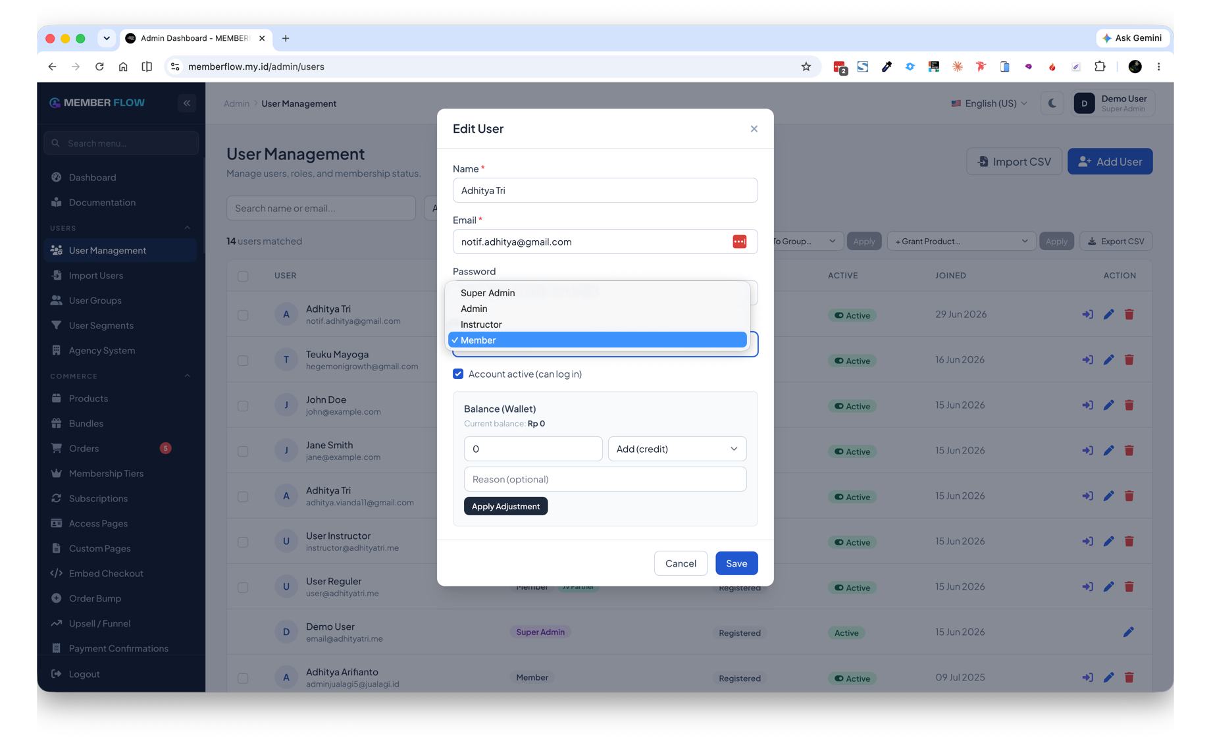This screenshot has height=741, width=1211.
Task: Click the Apply Adjustment button
Action: point(505,506)
